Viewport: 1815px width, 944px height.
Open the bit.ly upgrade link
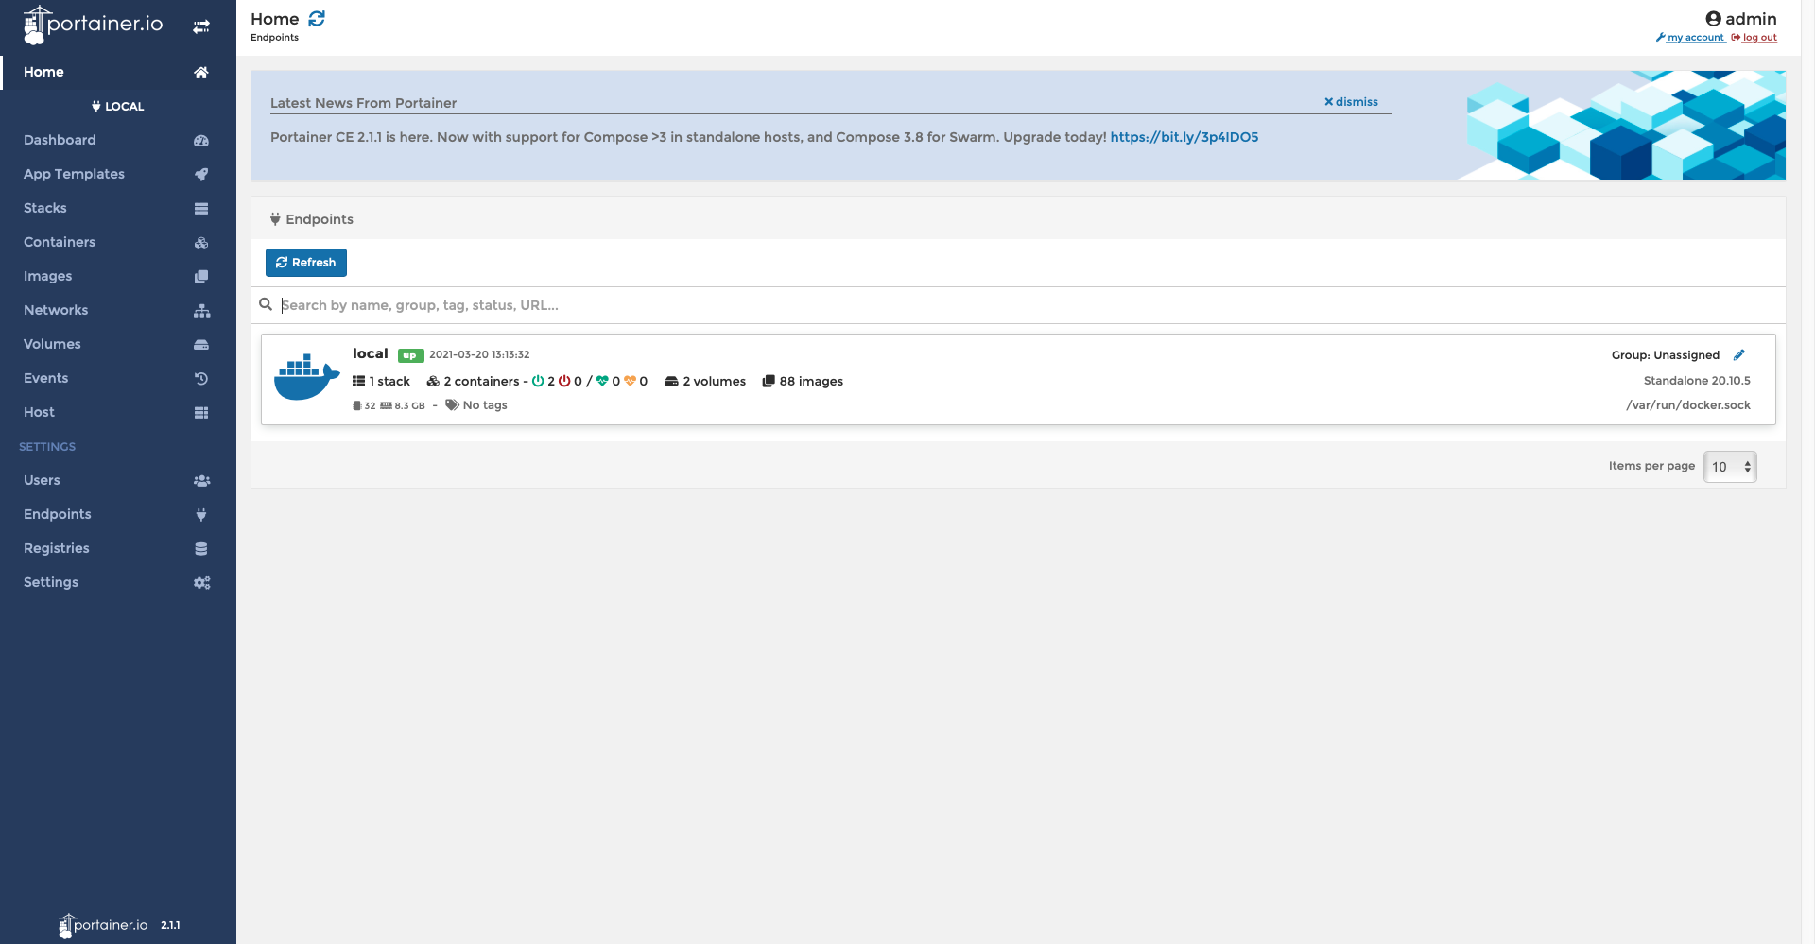coord(1184,137)
